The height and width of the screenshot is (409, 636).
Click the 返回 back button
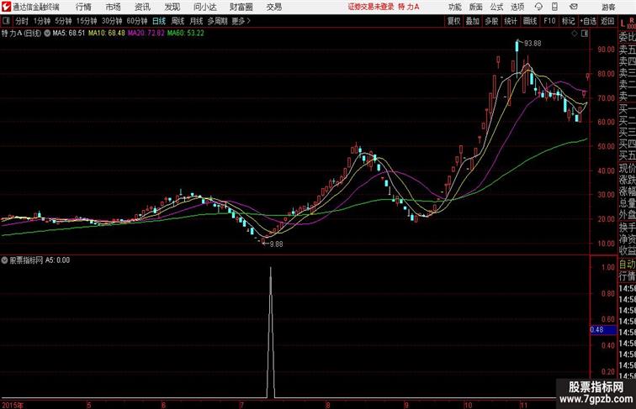coord(607,21)
